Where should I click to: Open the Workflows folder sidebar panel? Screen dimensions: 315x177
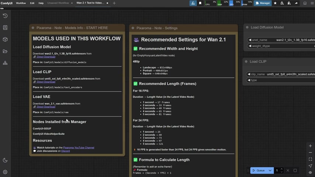(5, 51)
